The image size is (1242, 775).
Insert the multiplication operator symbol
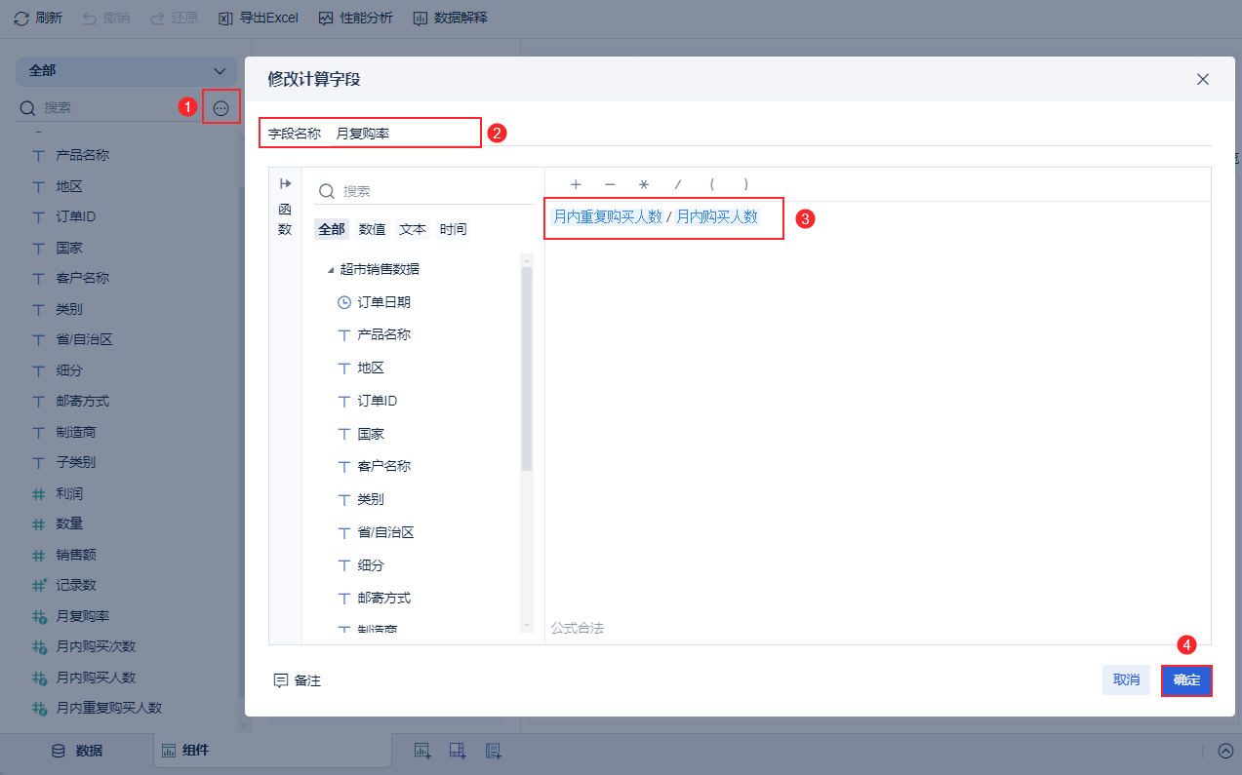pyautogui.click(x=643, y=184)
